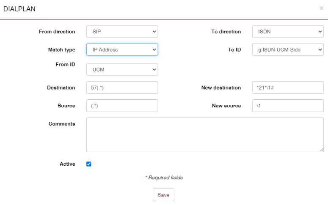Click the Match type label text
This screenshot has width=328, height=205.
(x=62, y=49)
